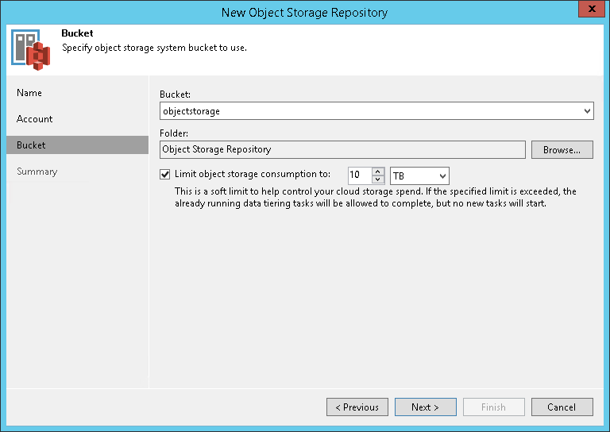Select the Summary wizard step
610x432 pixels.
coord(37,172)
